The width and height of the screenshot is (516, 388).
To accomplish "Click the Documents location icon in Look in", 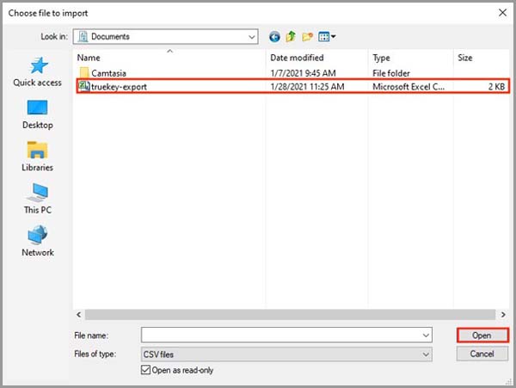I will tap(83, 36).
